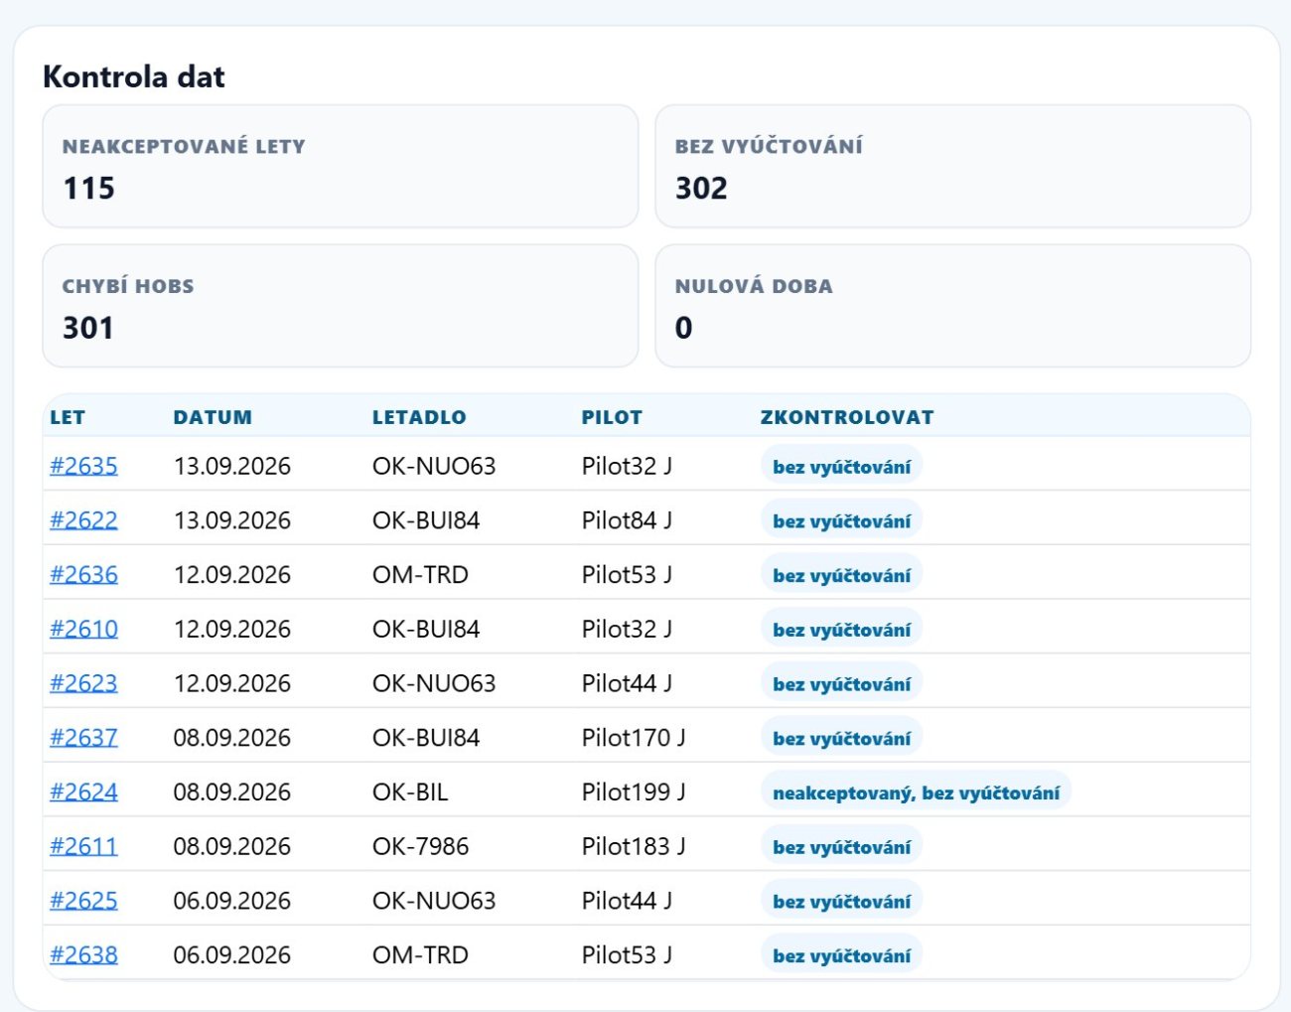Click the Kontrola dat heading

point(134,76)
